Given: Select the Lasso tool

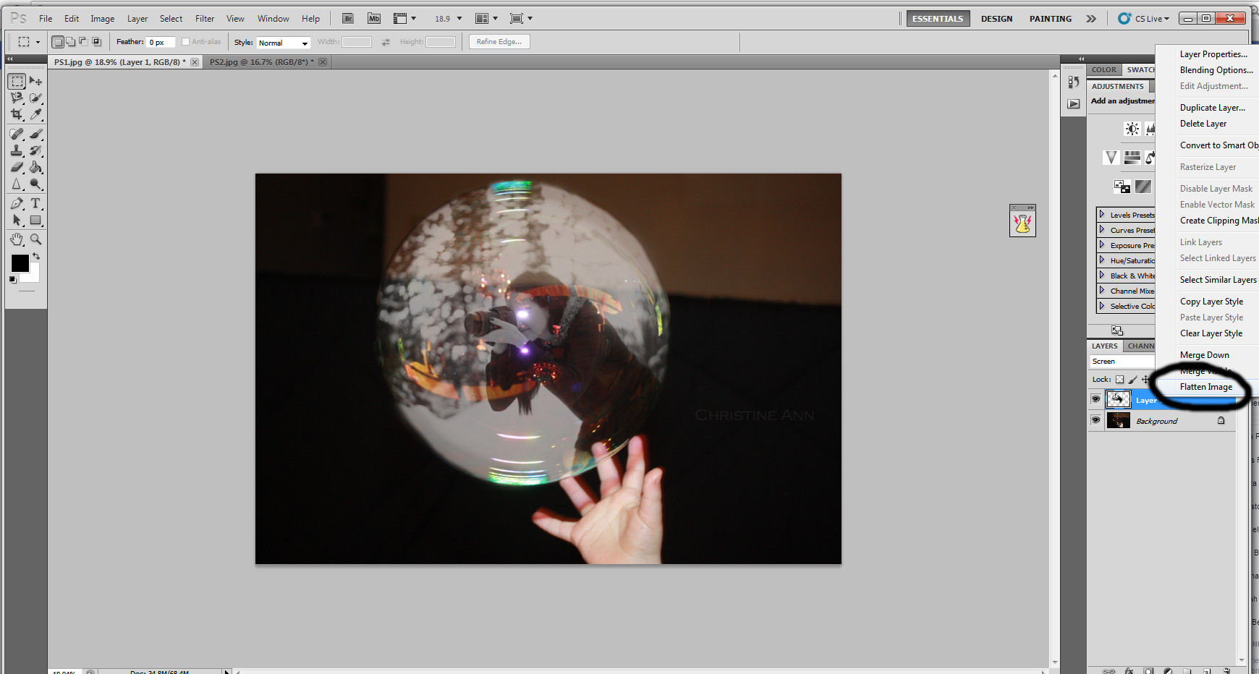Looking at the screenshot, I should [17, 98].
